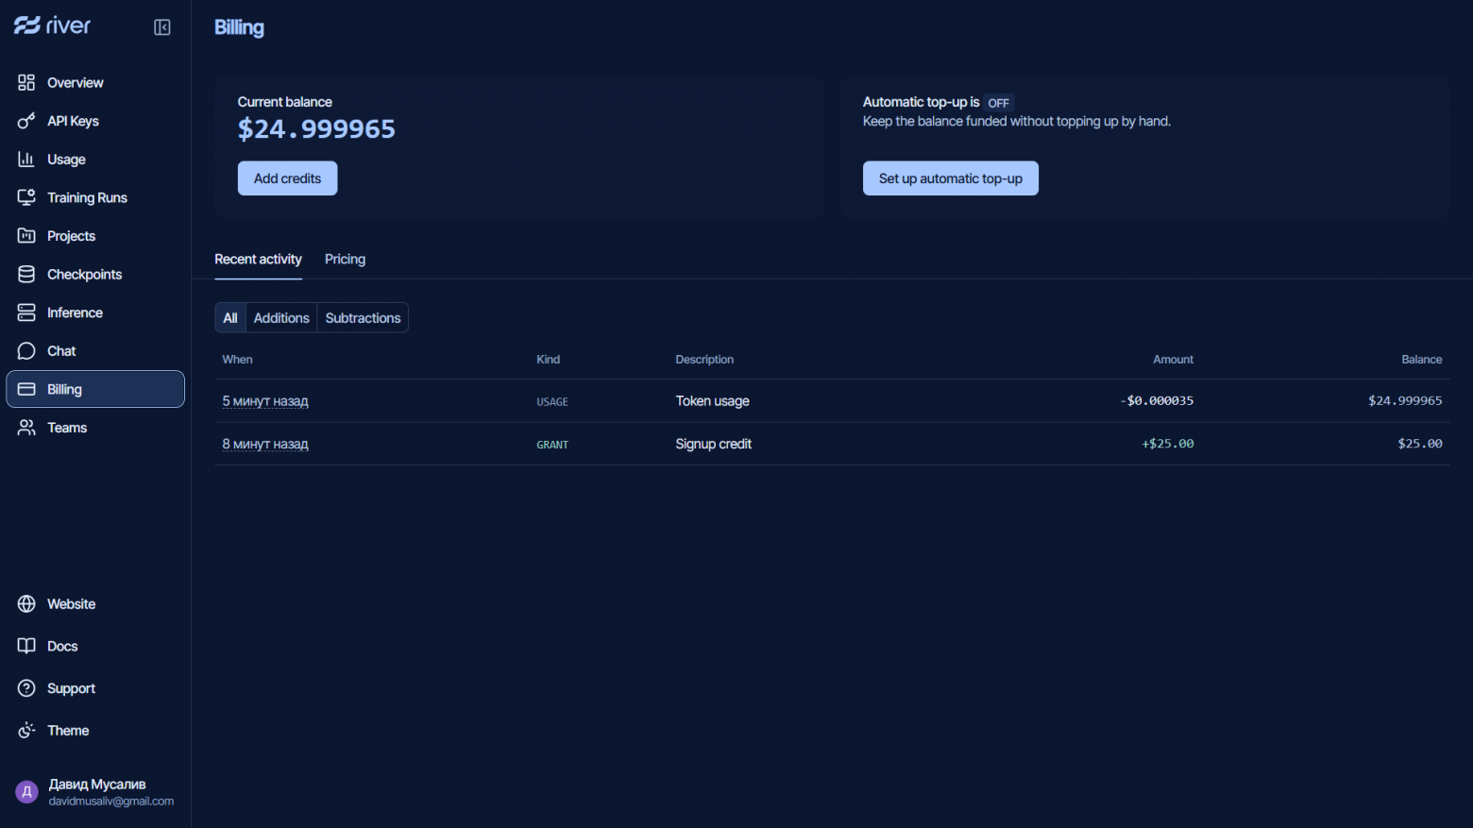Click the "5 минут назад" timestamp

click(x=265, y=401)
